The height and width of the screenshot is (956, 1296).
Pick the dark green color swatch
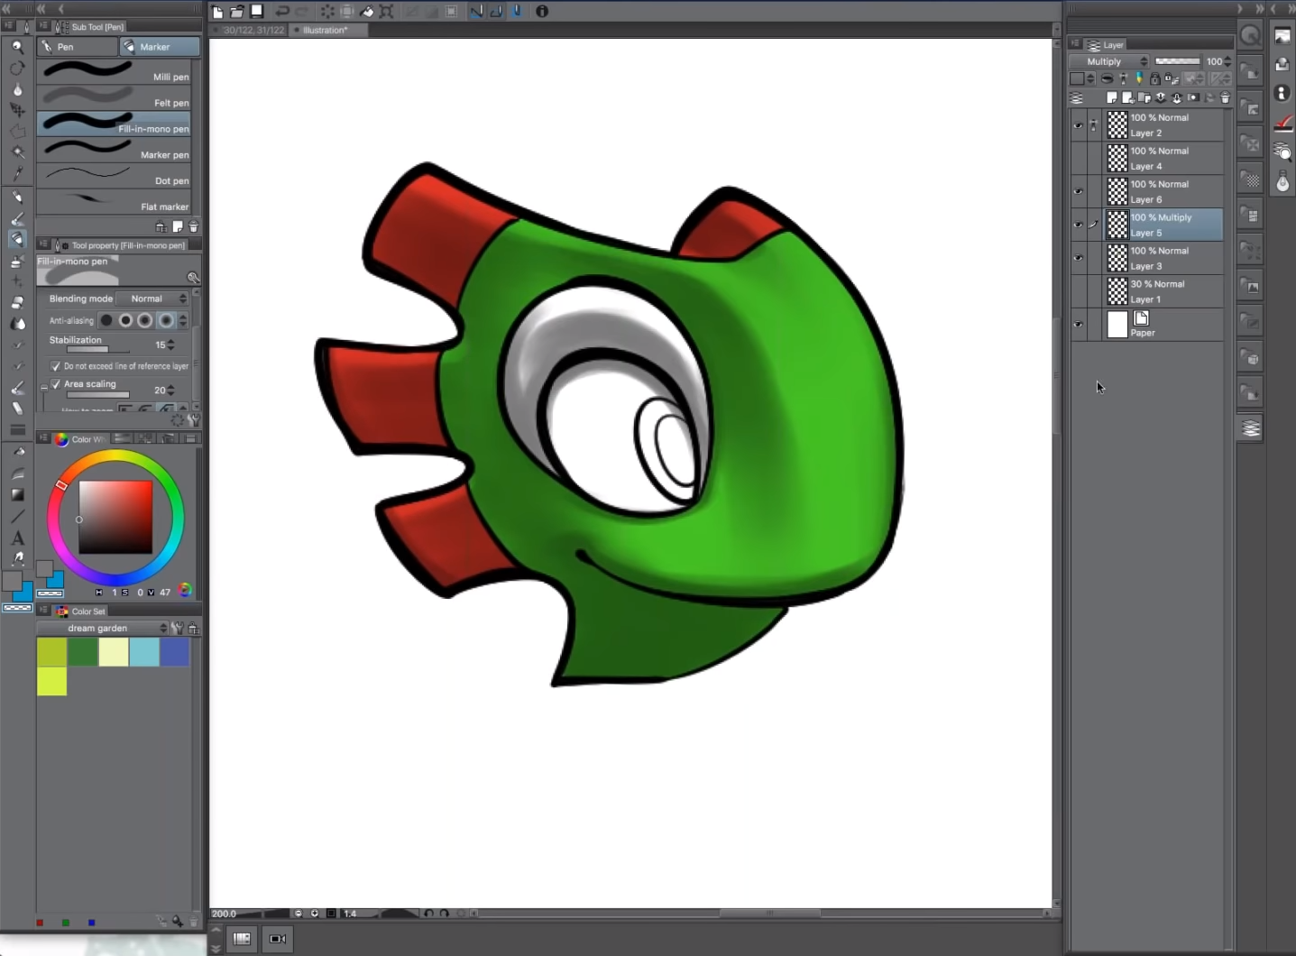click(x=83, y=651)
